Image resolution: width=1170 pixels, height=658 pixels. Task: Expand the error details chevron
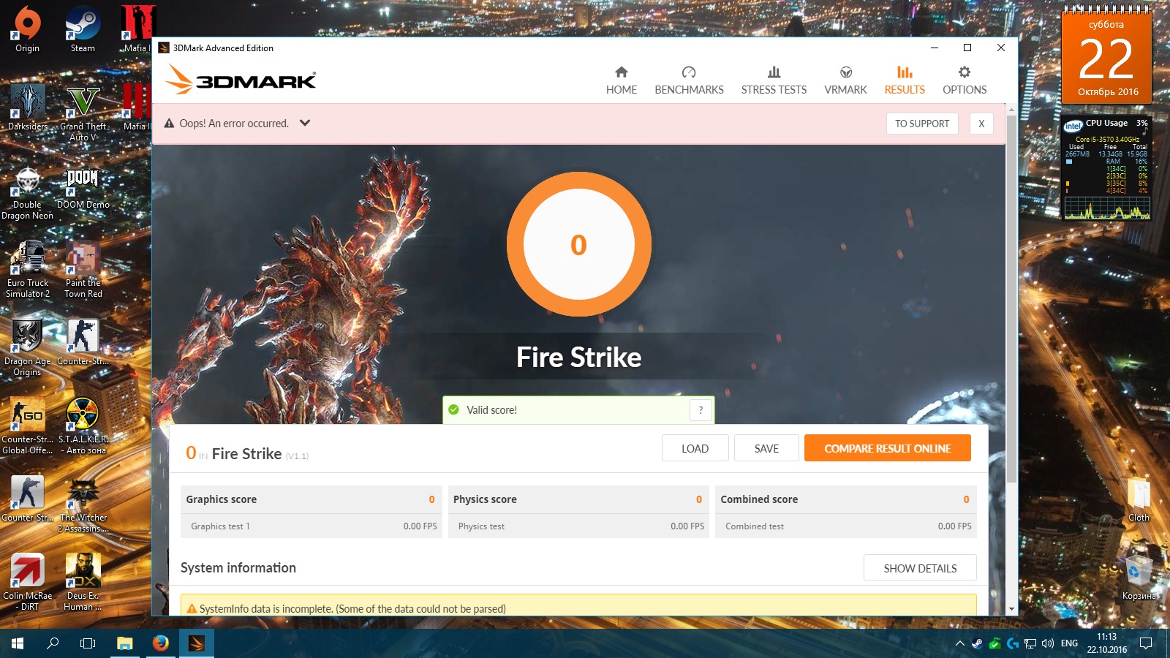tap(305, 123)
